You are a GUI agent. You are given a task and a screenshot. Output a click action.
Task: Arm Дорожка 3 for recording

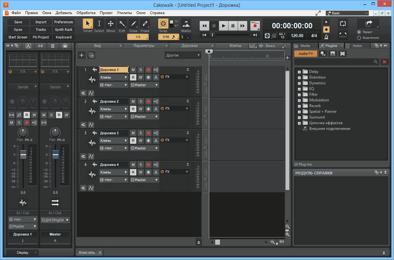148,133
